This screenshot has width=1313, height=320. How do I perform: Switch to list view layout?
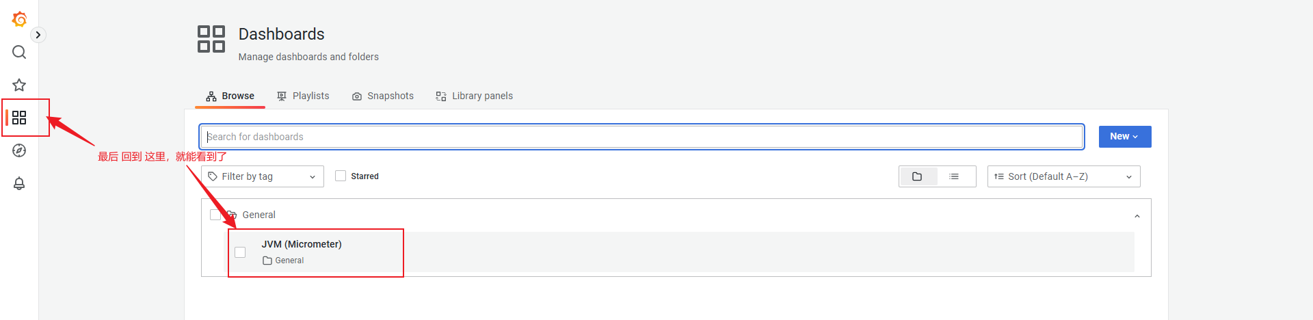pyautogui.click(x=954, y=176)
